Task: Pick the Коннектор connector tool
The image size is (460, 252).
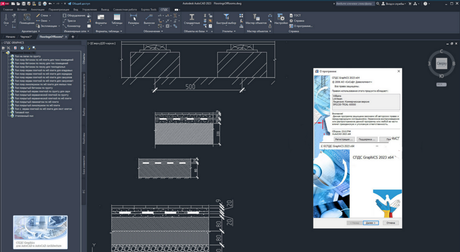Action: pyautogui.click(x=71, y=26)
